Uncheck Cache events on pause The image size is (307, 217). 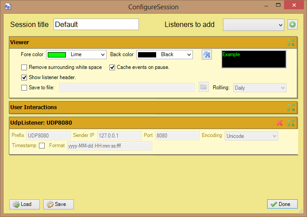(112, 68)
